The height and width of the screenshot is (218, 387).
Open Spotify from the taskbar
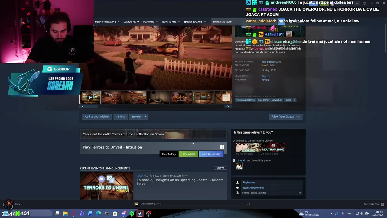pos(132,213)
